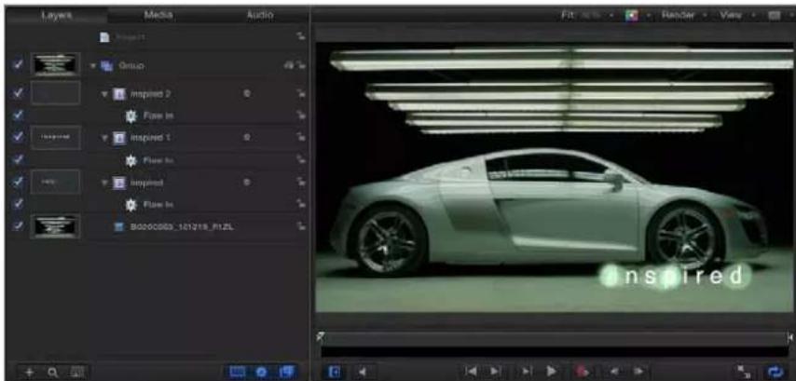796x381 pixels.
Task: Toggle the blue loop playback button
Action: point(775,372)
